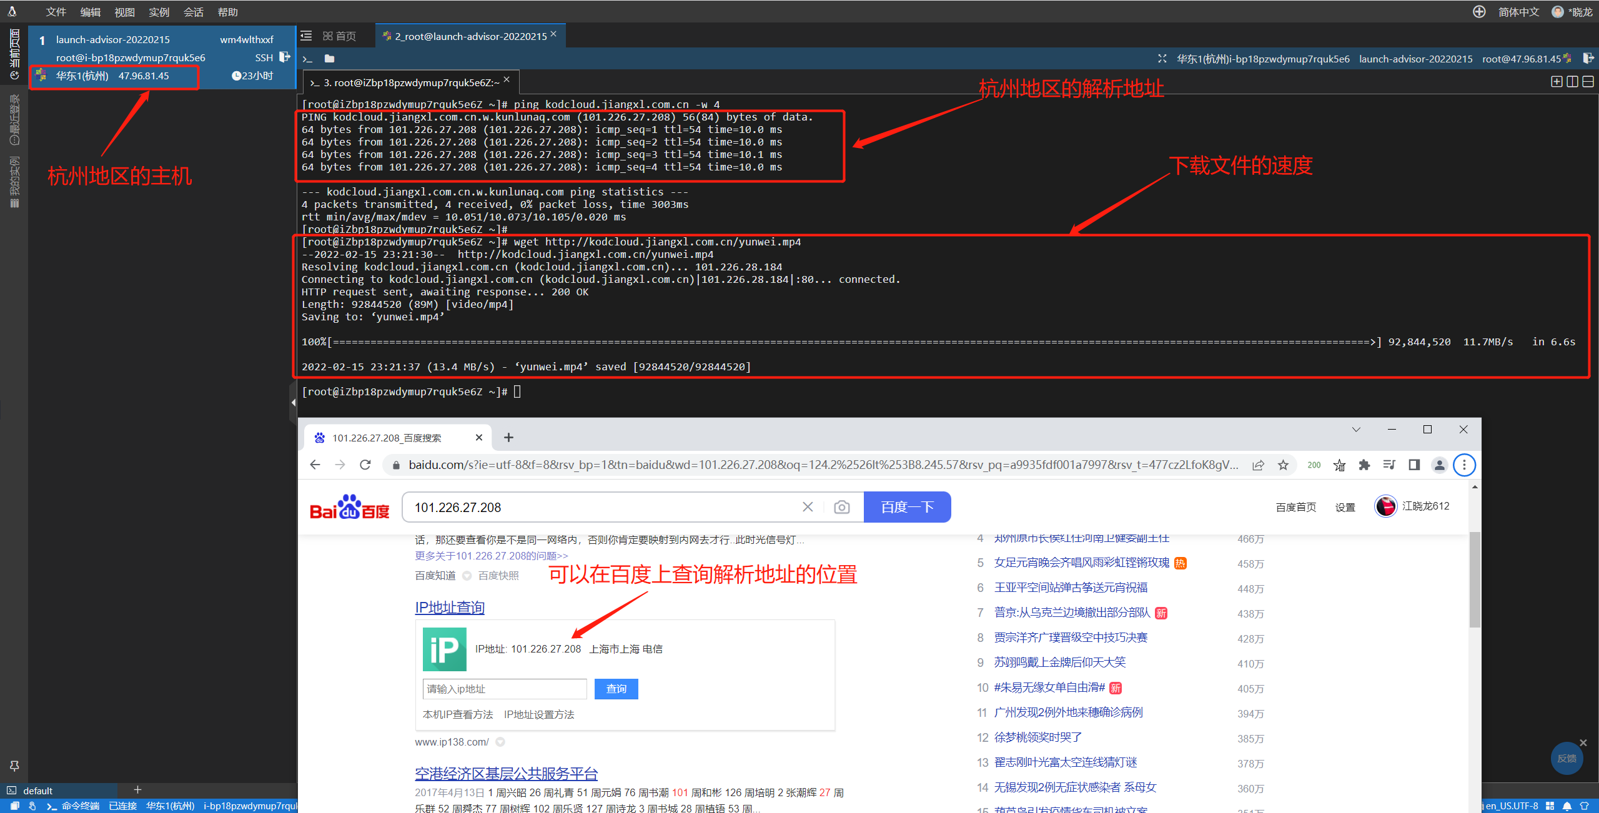Split terminal horizontally icon
Screen dimensions: 1599x813
pos(1588,82)
